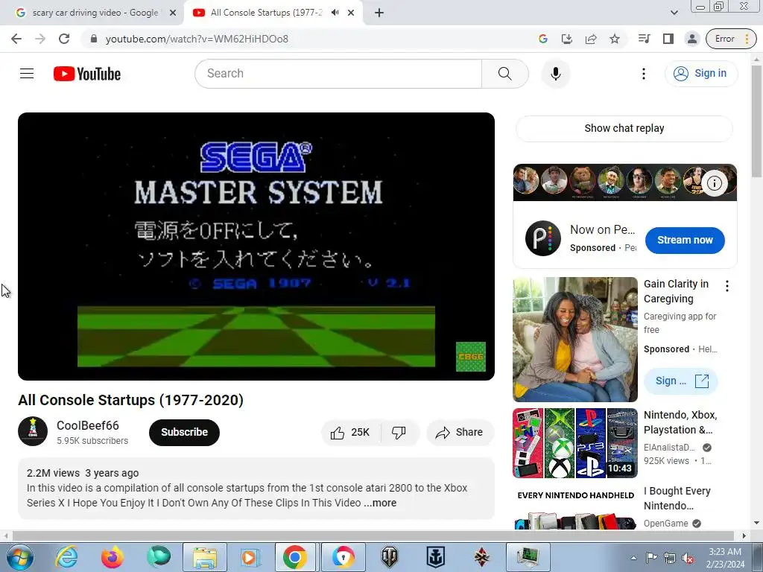
Task: Expand the description with ...more
Action: point(380,503)
